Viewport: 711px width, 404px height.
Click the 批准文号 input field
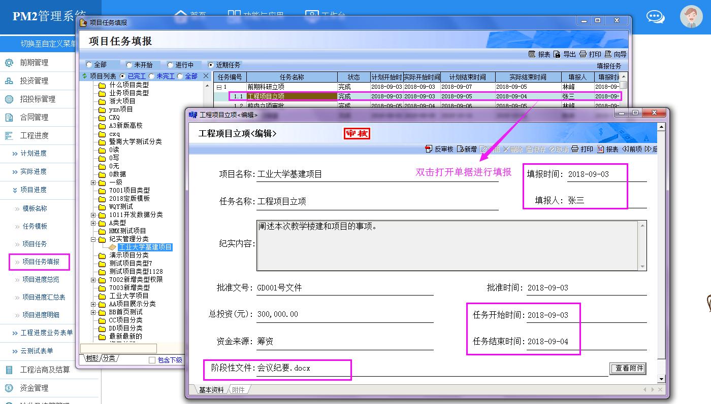(x=344, y=288)
